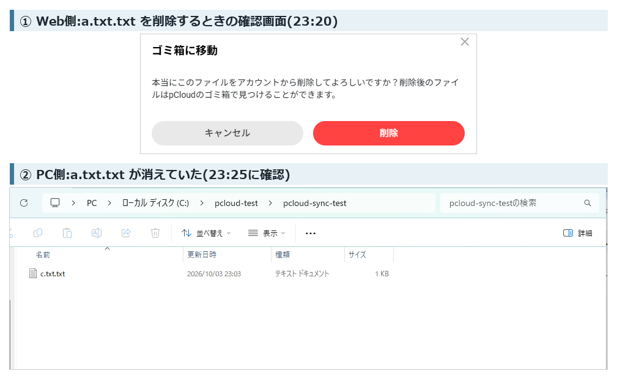Viewport: 617px width, 379px height.
Task: Click the red 削除 delete button
Action: click(x=389, y=133)
